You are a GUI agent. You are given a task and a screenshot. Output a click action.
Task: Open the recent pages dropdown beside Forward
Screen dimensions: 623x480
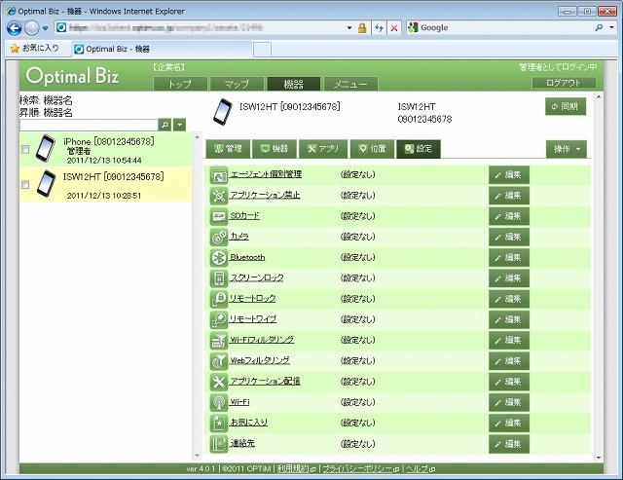click(x=45, y=28)
